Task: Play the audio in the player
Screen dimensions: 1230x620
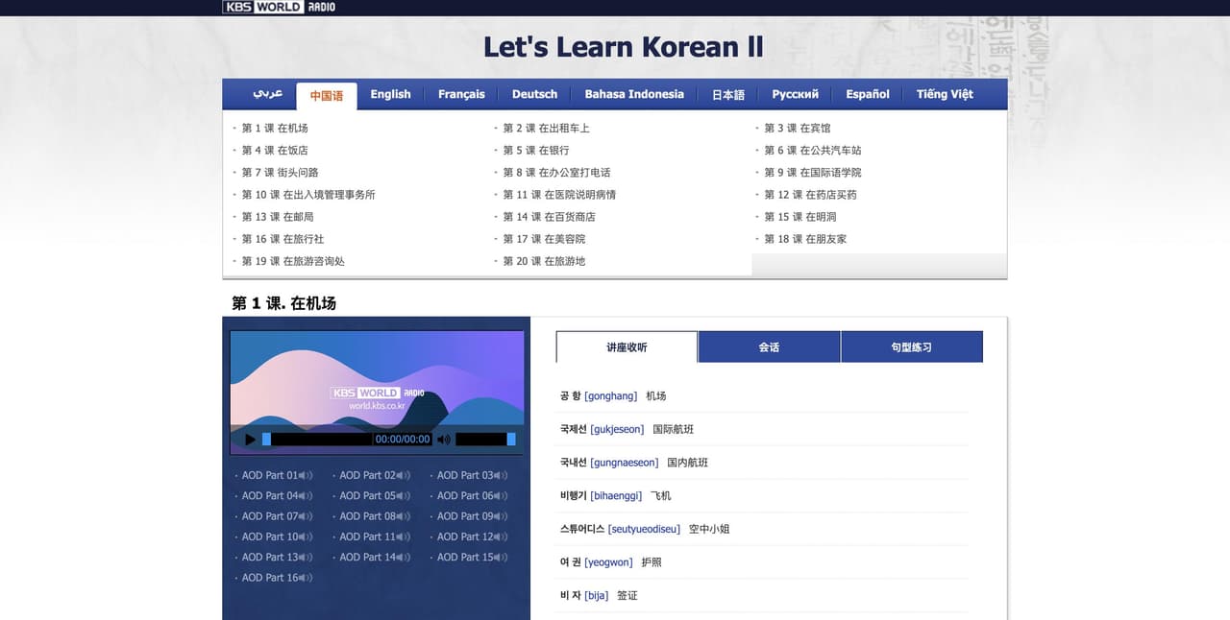Action: click(x=251, y=440)
